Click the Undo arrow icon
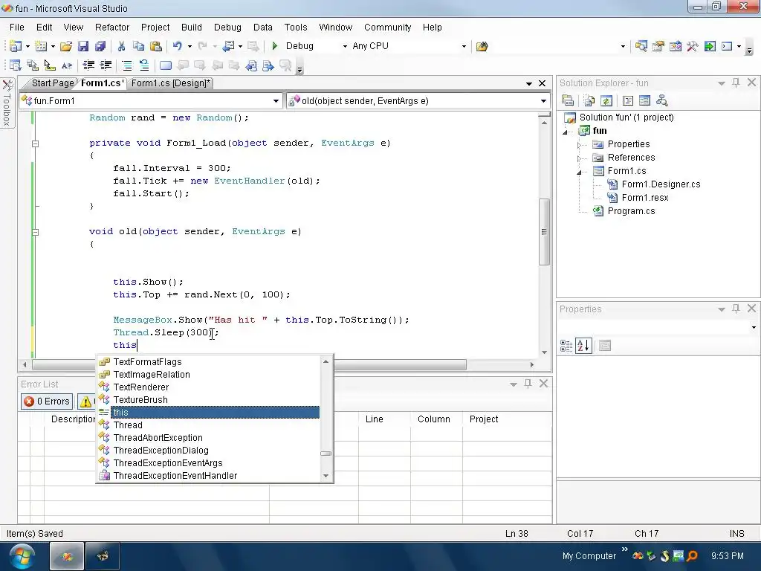 [x=177, y=46]
